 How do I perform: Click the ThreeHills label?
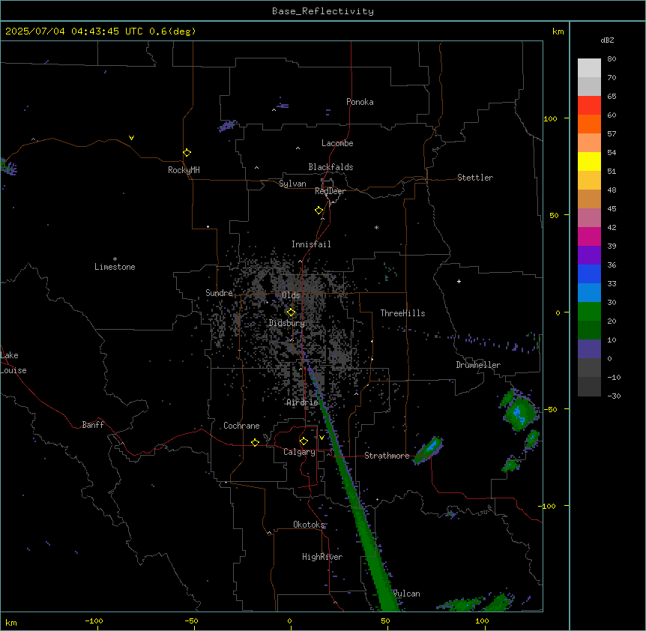(x=402, y=313)
